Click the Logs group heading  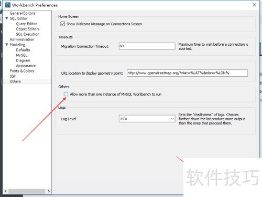[x=62, y=107]
